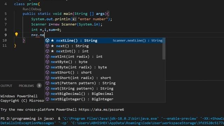Open the aka.ms/pscore6 link in terminal

pos(101,110)
